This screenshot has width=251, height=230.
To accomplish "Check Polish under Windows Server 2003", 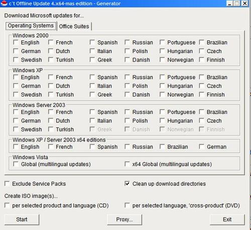I will click(128, 120).
